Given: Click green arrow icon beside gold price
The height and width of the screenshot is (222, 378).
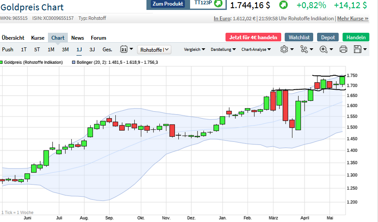Looking at the screenshot, I should (x=283, y=5).
